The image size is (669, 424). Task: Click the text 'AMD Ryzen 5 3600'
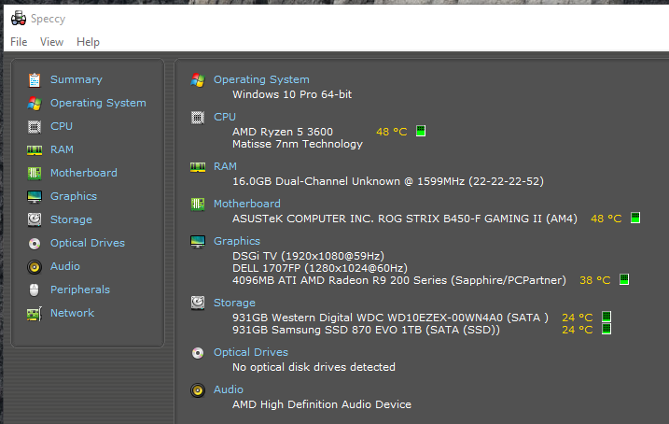tap(283, 132)
